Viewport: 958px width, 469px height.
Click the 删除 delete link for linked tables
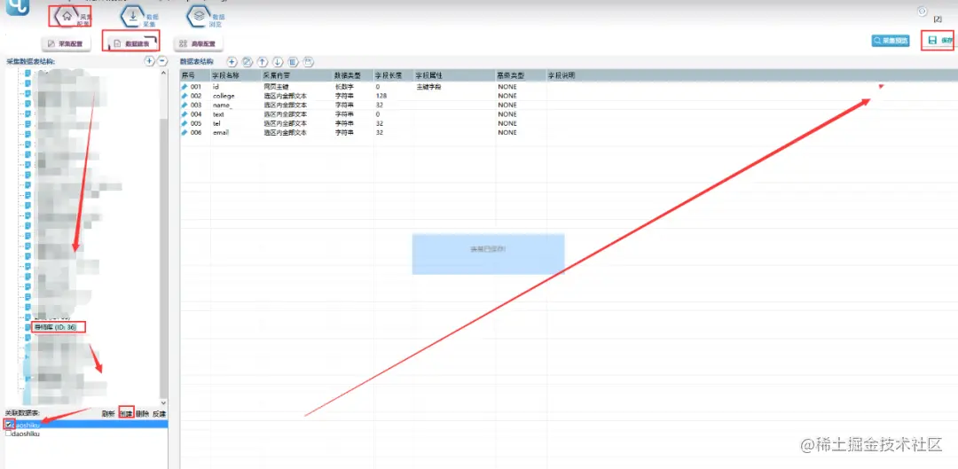pyautogui.click(x=142, y=413)
